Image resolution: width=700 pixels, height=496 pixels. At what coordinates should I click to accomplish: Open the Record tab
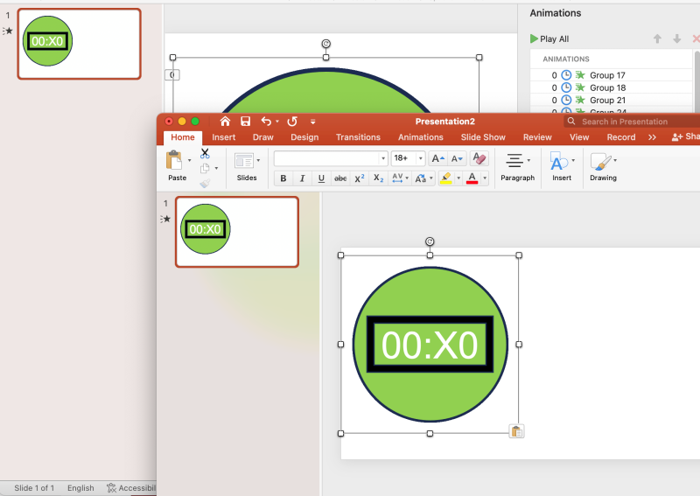pos(621,137)
